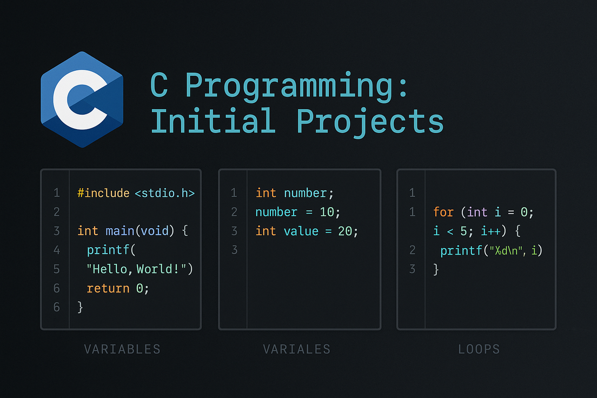The image size is (597, 398).
Task: Click the "int main(void) {" line
Action: pos(132,231)
